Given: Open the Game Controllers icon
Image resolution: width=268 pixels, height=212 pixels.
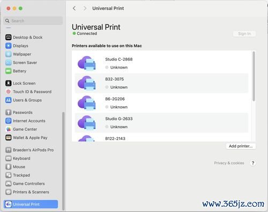Looking at the screenshot, I should 9,184.
